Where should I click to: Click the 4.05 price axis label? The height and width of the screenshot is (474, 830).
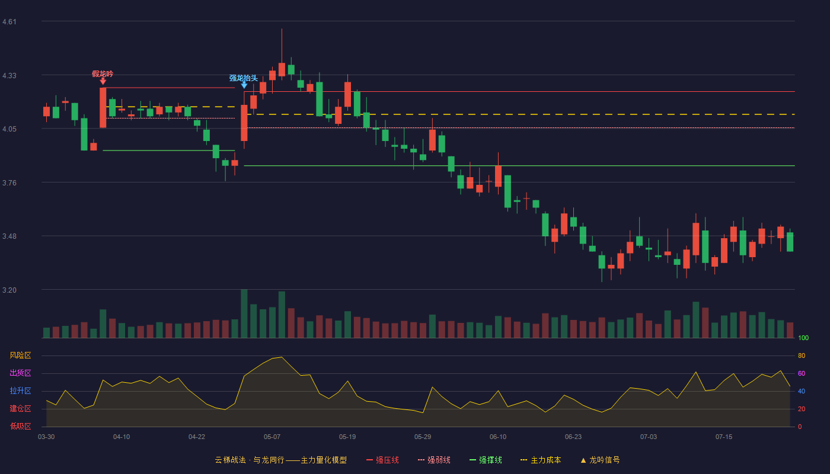[9, 129]
